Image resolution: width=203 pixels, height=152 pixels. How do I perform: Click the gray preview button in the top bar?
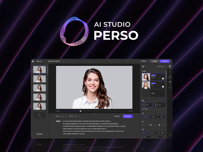click(x=154, y=61)
